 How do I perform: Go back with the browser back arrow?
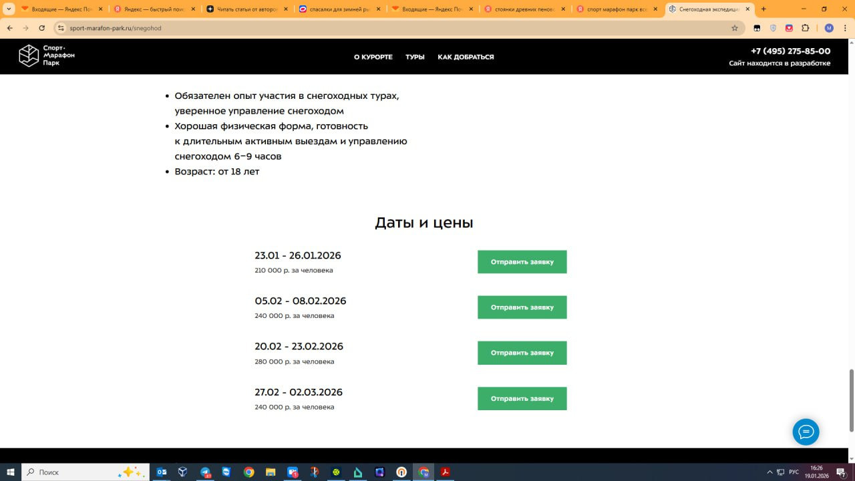(x=10, y=28)
